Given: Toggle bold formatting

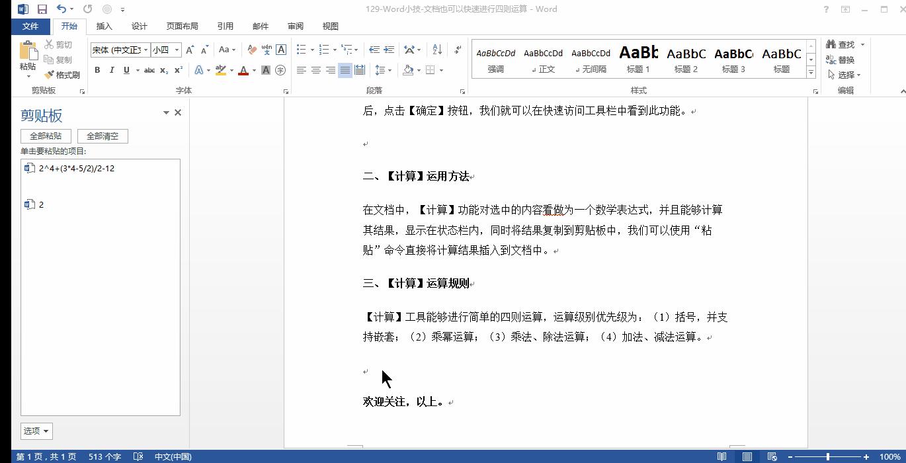Looking at the screenshot, I should [x=97, y=70].
